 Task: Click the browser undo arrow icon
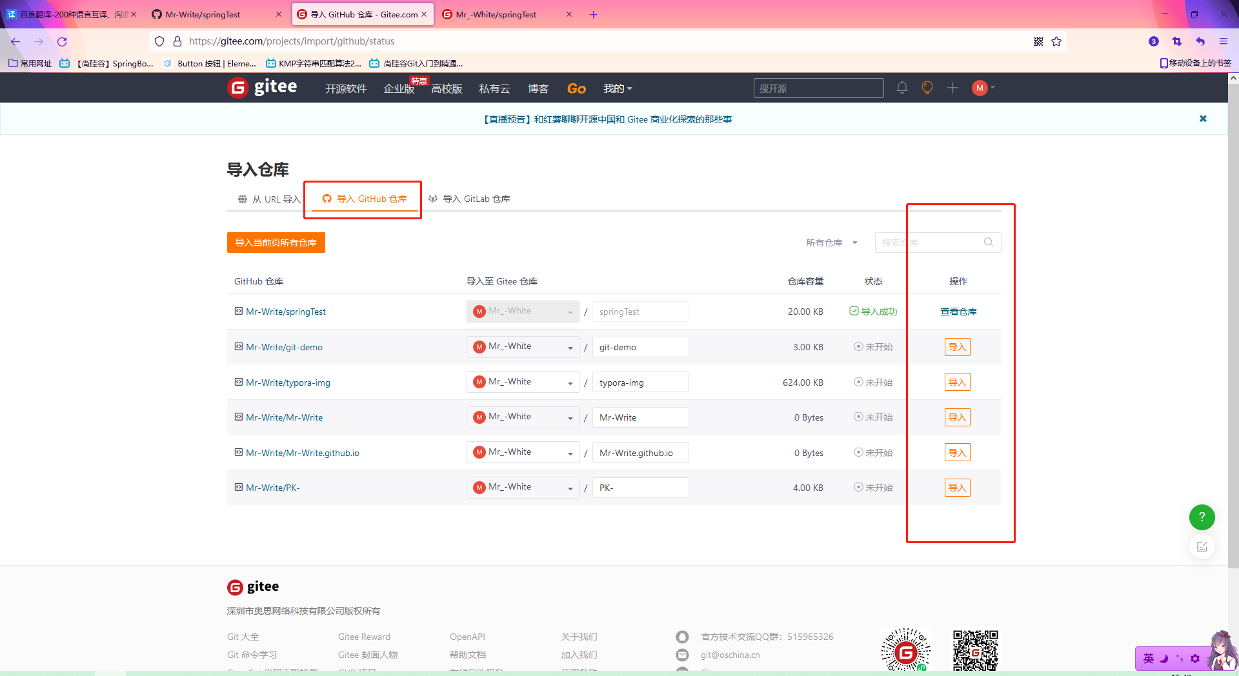click(x=1200, y=41)
